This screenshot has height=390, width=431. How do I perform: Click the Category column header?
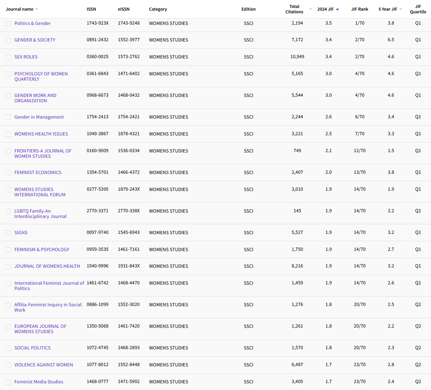pos(158,9)
